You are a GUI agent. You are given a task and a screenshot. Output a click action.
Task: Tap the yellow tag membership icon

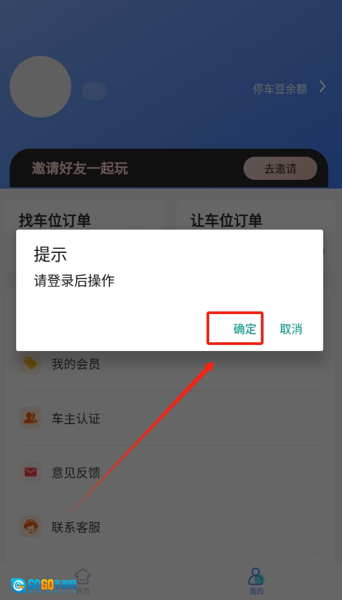[x=31, y=363]
